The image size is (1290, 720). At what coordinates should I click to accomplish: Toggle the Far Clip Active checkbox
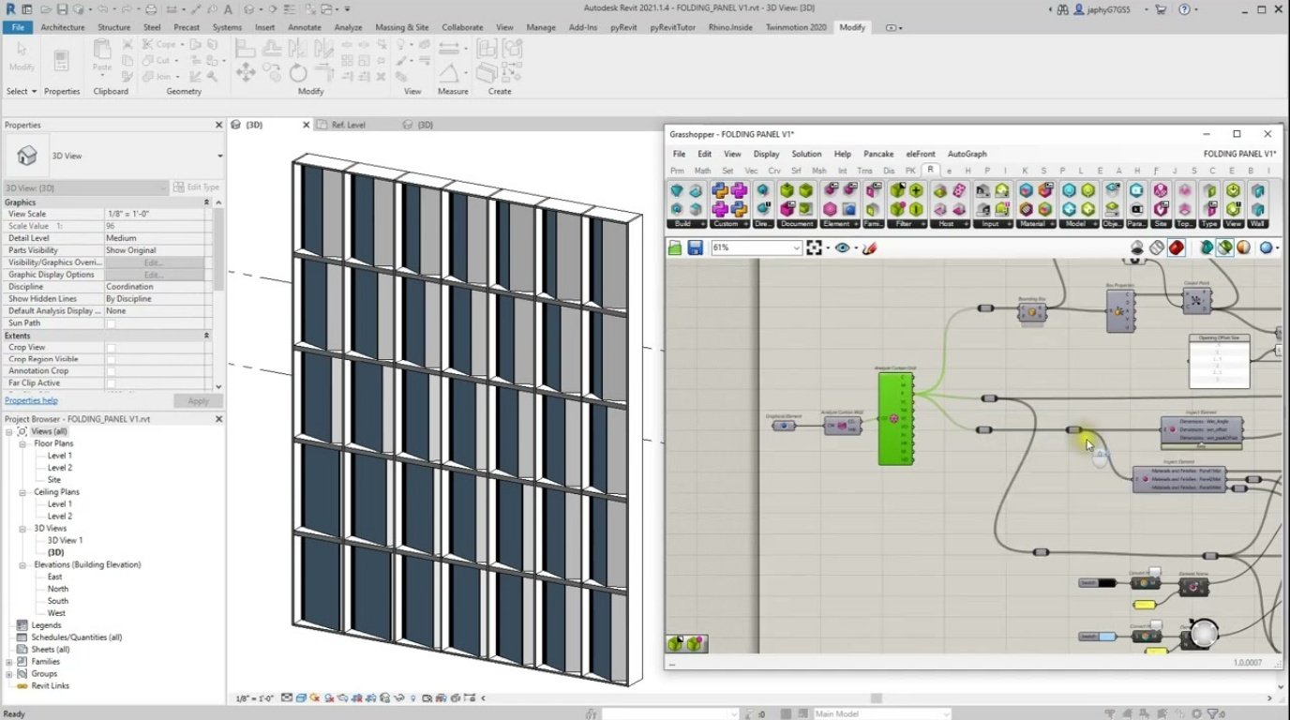pyautogui.click(x=111, y=383)
